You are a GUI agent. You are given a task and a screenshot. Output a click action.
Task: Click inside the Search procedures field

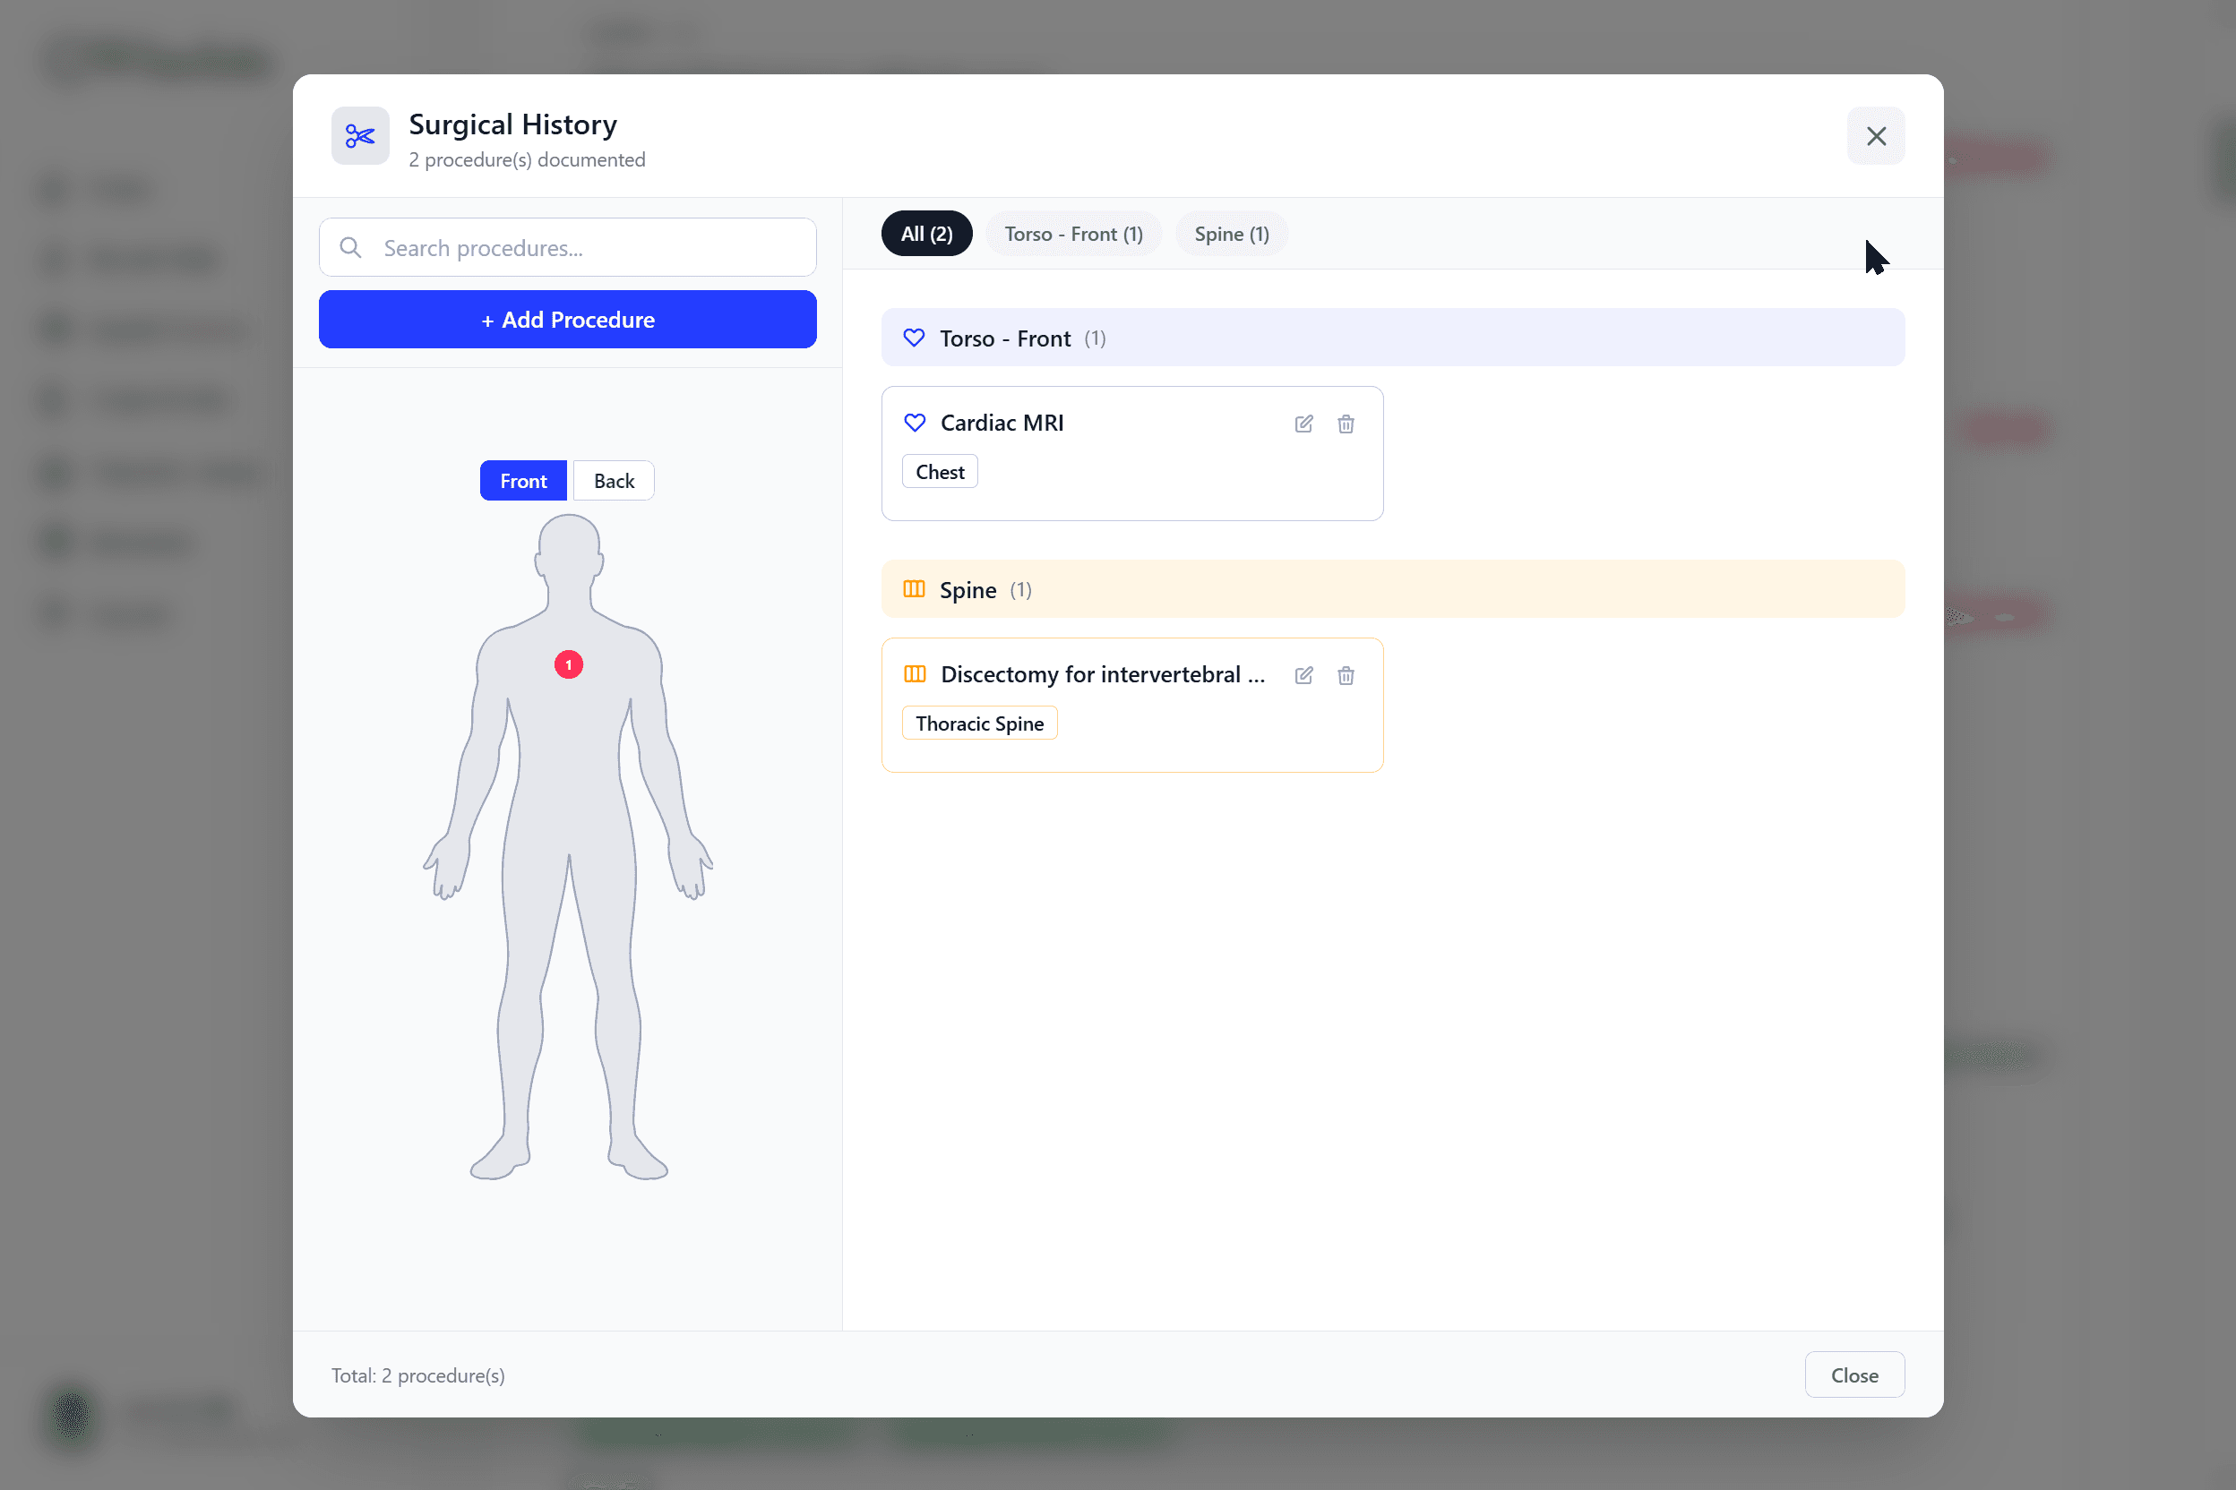click(589, 247)
